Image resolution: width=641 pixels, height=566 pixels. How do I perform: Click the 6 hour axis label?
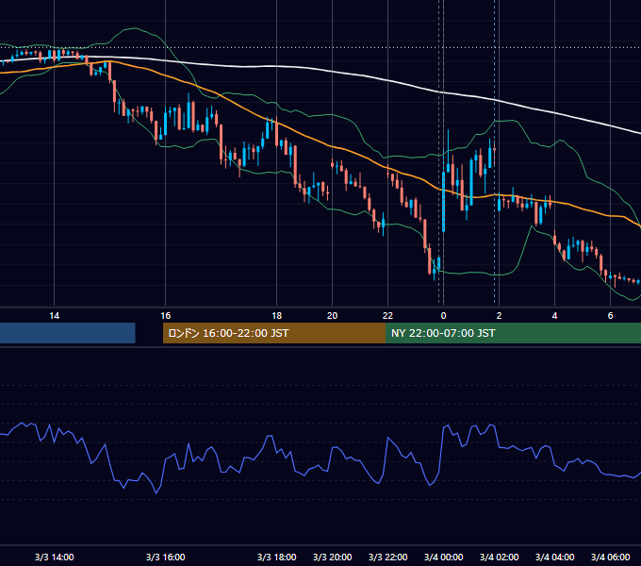tap(610, 316)
